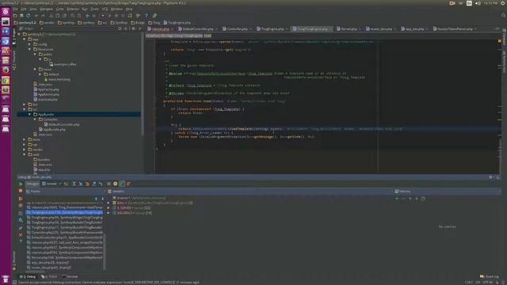Viewport: 507px width, 285px height.
Task: Stop the debug session with red square
Action: (x=21, y=191)
